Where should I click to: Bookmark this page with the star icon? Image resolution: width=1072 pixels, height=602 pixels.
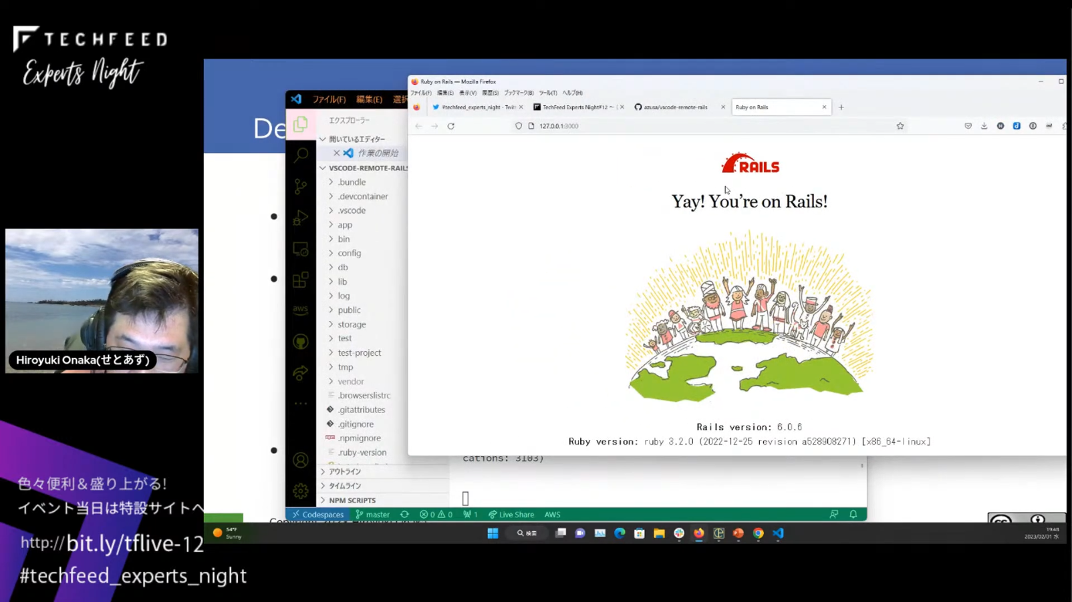coord(900,126)
